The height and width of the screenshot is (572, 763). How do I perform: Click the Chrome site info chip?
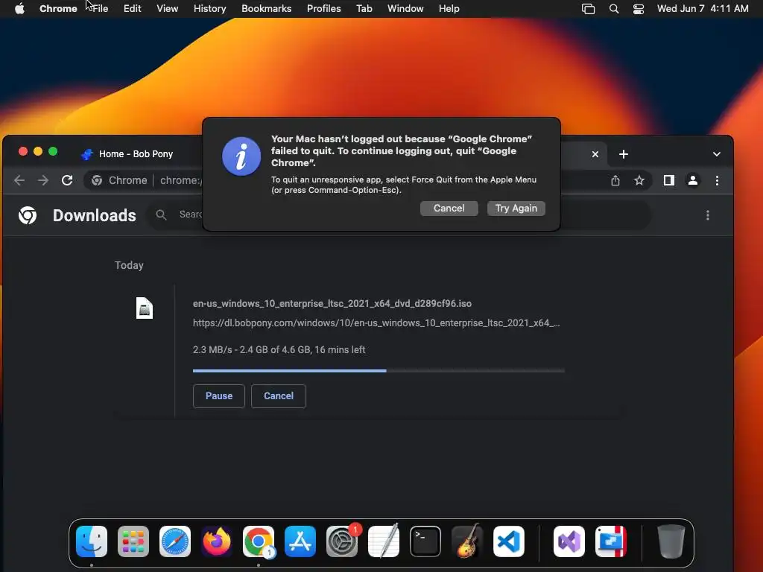coord(120,180)
